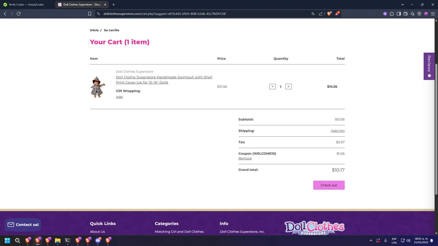Click the Check out button
The image size is (438, 246).
pos(329,185)
